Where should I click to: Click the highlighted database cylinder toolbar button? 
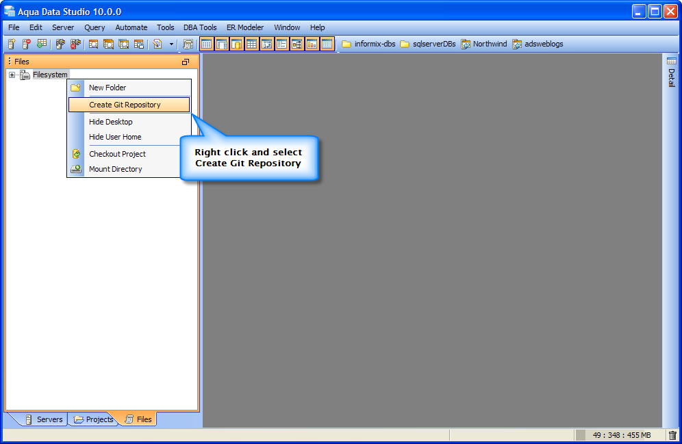(x=237, y=44)
